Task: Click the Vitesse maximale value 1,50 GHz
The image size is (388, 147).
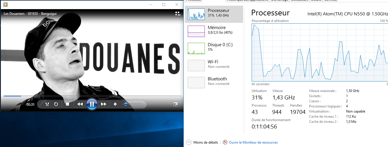Action: coord(353,91)
